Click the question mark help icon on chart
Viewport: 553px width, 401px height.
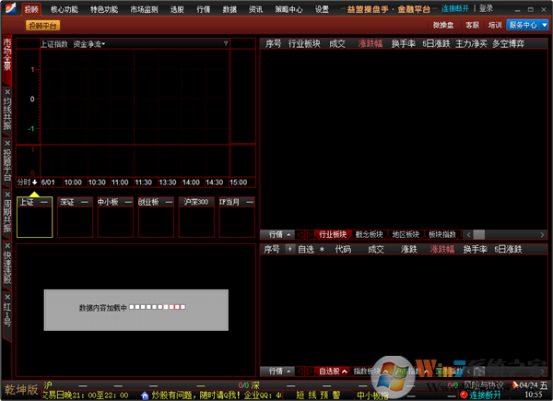point(225,43)
